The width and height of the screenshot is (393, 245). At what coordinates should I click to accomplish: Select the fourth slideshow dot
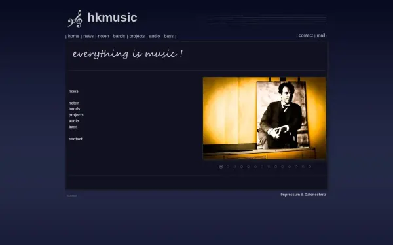tap(242, 167)
